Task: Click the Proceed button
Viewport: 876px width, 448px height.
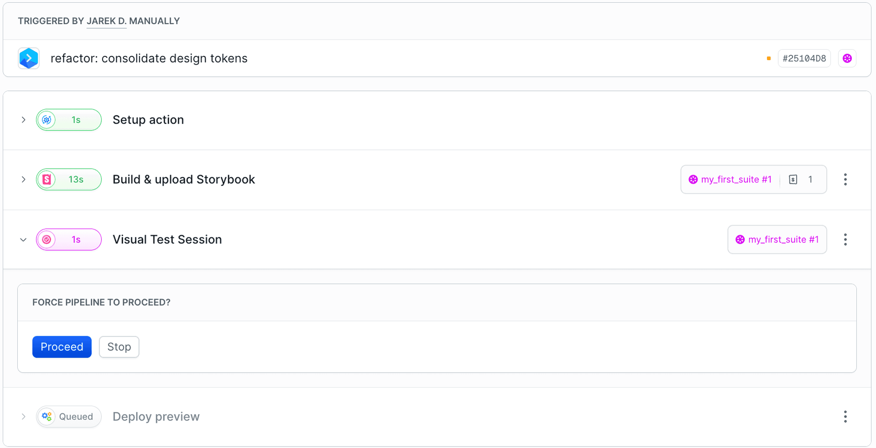Action: pos(62,347)
